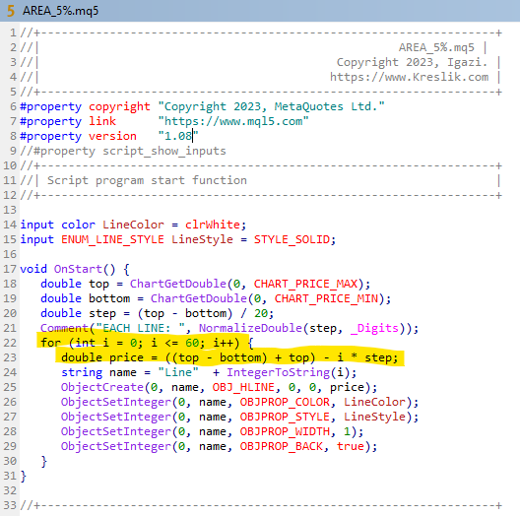Click the "double step" declaration line
The image size is (520, 516).
click(158, 314)
